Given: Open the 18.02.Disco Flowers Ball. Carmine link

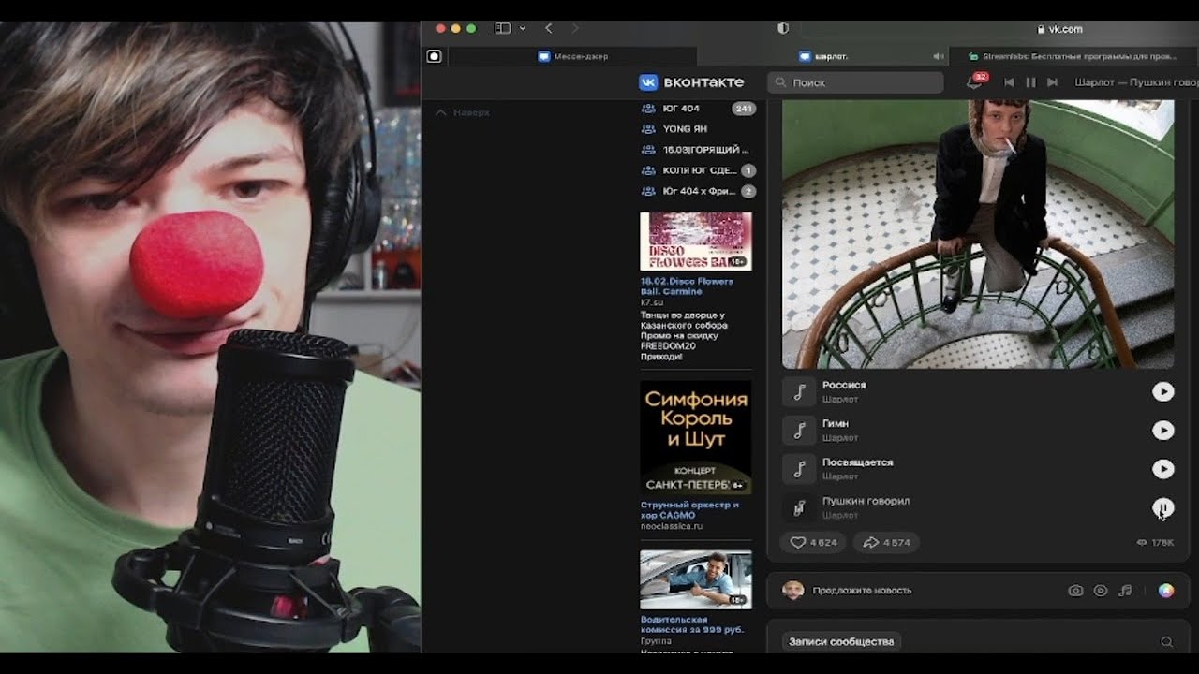Looking at the screenshot, I should [687, 286].
